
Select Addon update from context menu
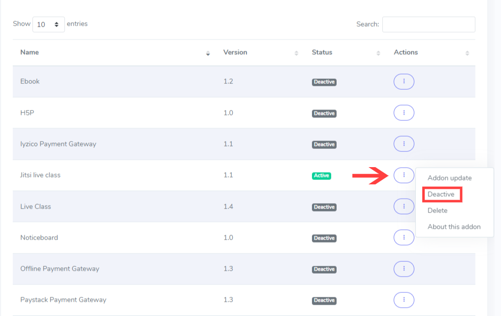[x=449, y=178]
